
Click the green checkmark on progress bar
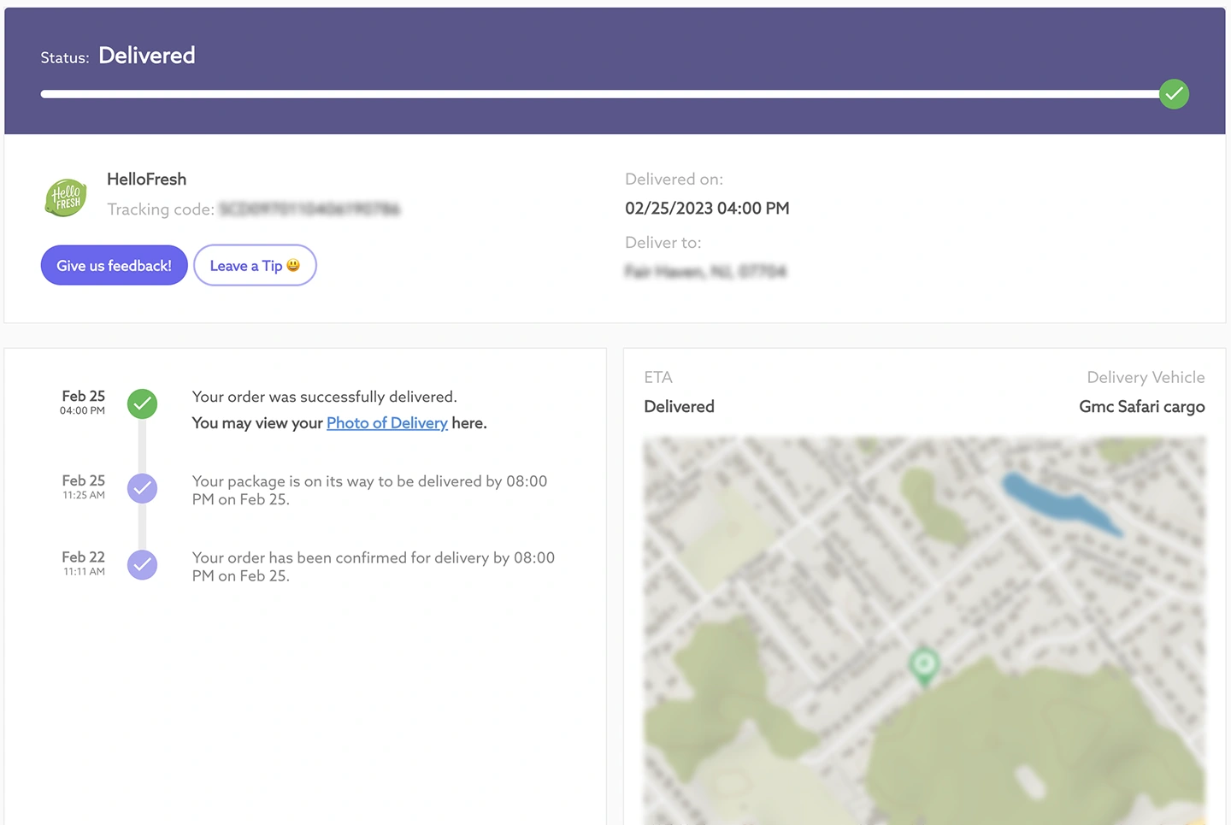coord(1174,94)
